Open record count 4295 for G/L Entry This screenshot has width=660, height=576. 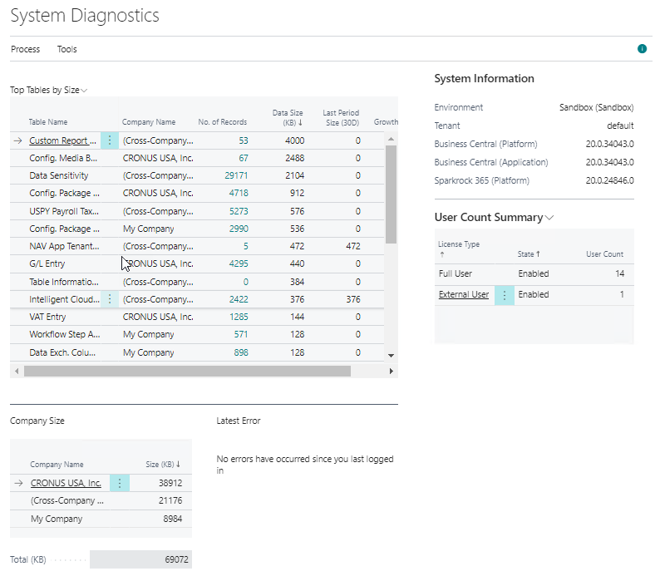tap(239, 263)
